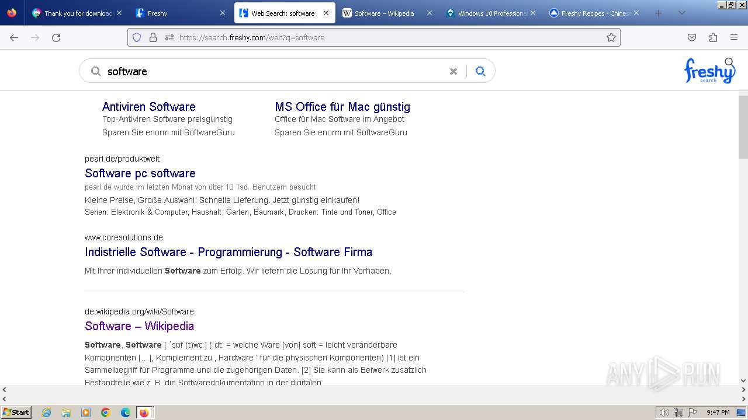
Task: Open File Explorer from taskbar
Action: coord(66,412)
